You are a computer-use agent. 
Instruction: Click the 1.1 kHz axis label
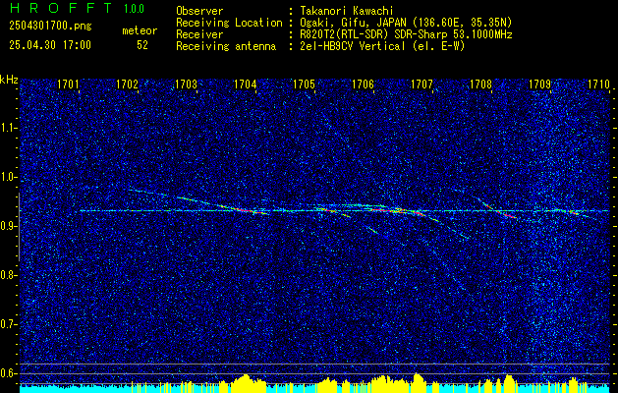(8, 128)
